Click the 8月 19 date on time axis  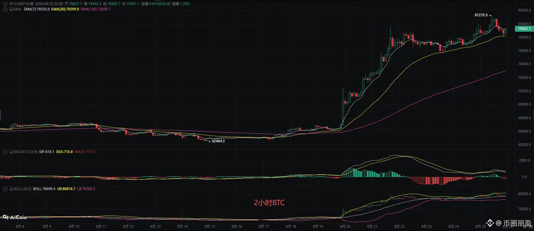pos(318,227)
